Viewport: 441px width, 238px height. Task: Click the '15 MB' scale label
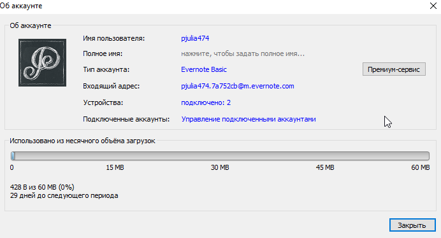[115, 167]
